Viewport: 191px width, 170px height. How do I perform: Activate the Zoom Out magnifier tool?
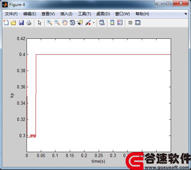point(57,23)
